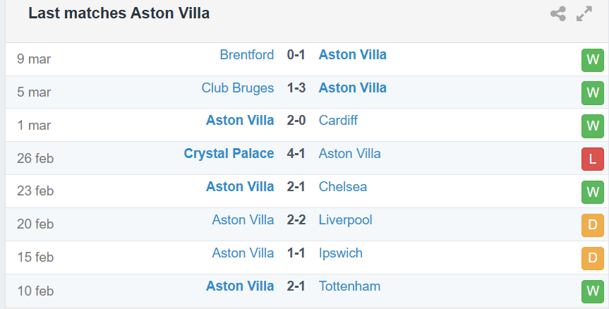
Task: Click the W badge for Brentford match
Action: click(x=592, y=60)
